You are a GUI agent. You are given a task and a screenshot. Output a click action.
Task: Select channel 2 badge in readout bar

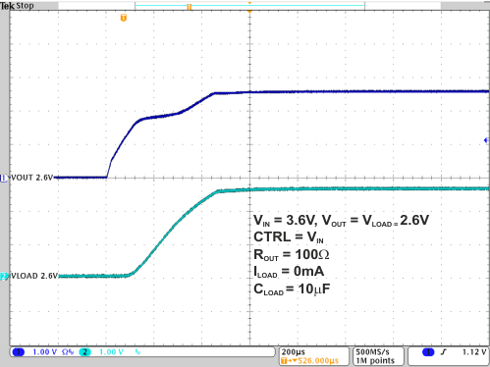84,352
